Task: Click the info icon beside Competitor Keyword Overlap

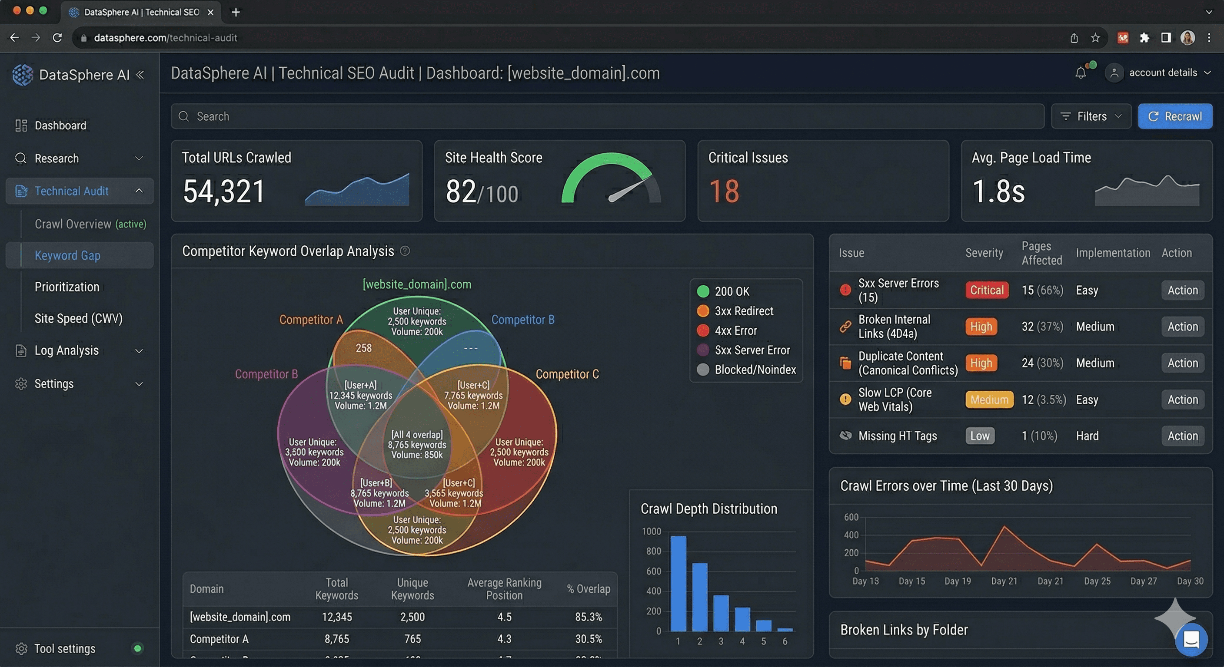Action: point(405,251)
